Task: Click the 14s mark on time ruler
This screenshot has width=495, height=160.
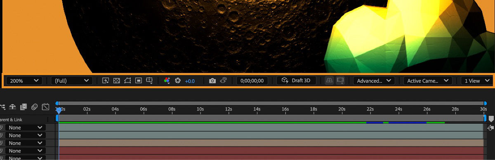Action: [x=257, y=109]
